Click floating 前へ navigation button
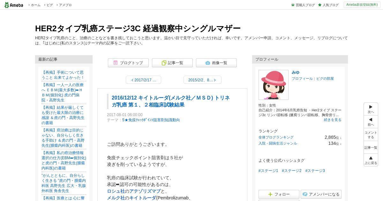This screenshot has height=201, width=383. tap(371, 122)
